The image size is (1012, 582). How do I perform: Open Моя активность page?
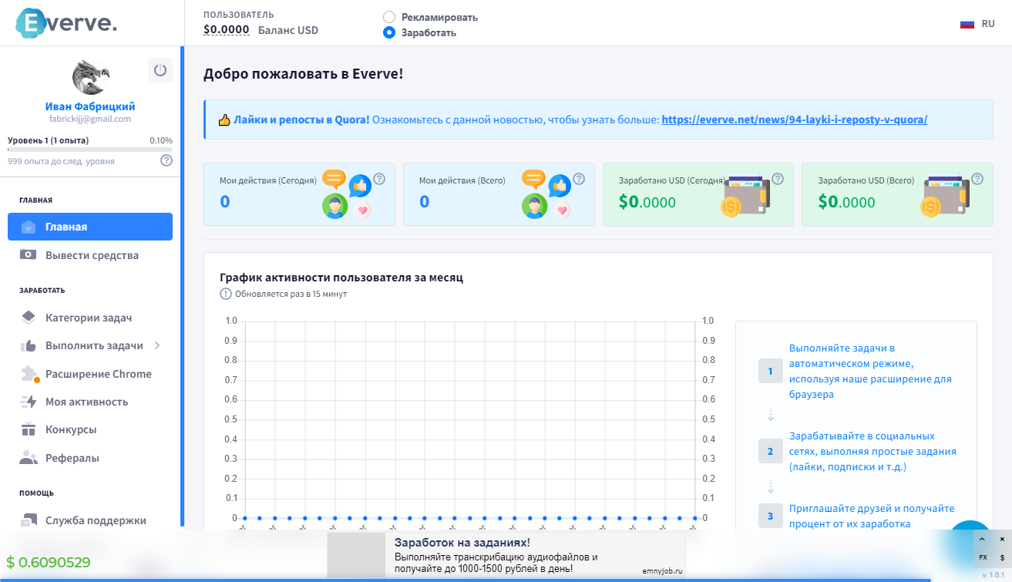(90, 402)
